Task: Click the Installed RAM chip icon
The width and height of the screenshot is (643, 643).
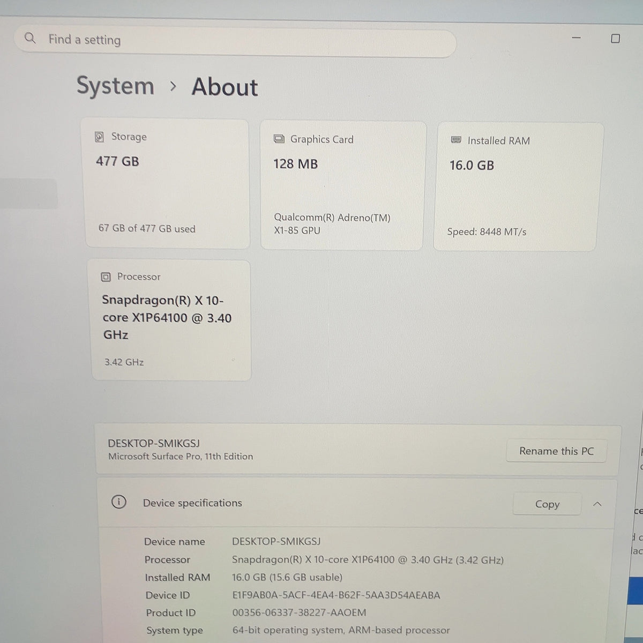Action: [456, 140]
